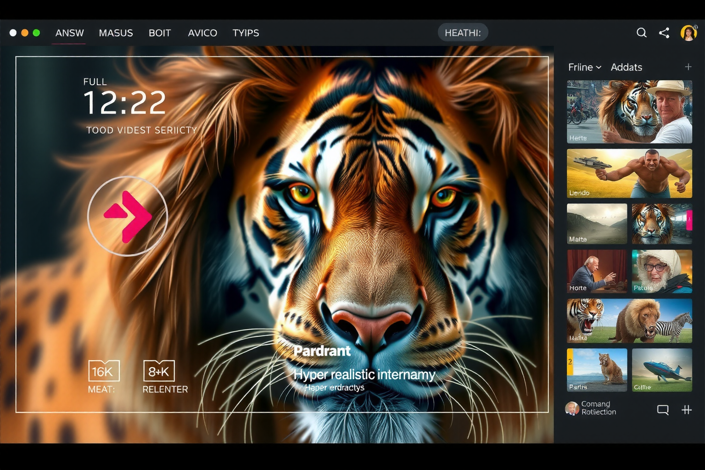Click the grid hash icon at sidebar bottom
The height and width of the screenshot is (470, 705).
coord(687,410)
